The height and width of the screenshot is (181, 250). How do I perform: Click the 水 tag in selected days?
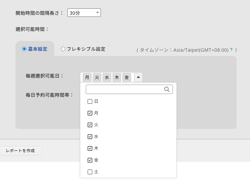[x=107, y=78]
